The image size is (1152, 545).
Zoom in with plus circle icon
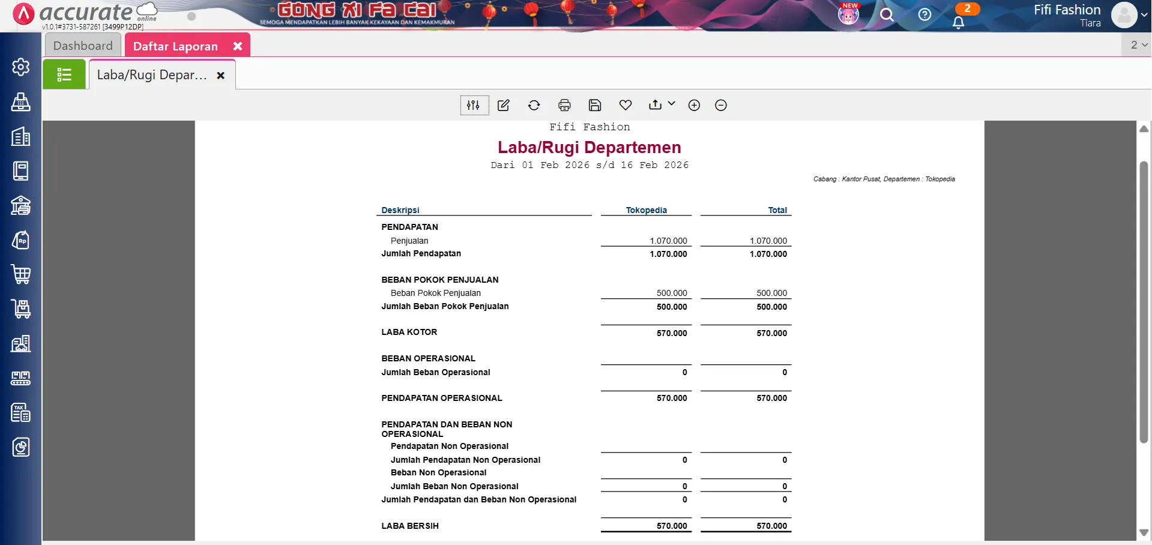pyautogui.click(x=694, y=106)
